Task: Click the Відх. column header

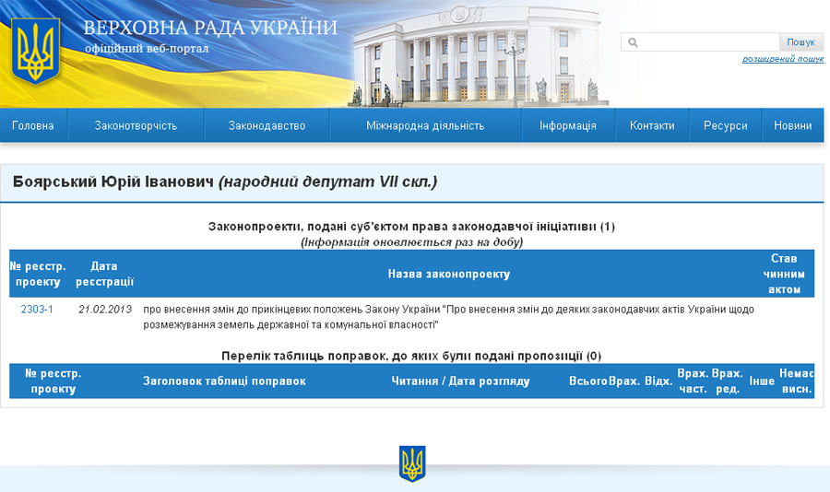Action: coord(658,381)
